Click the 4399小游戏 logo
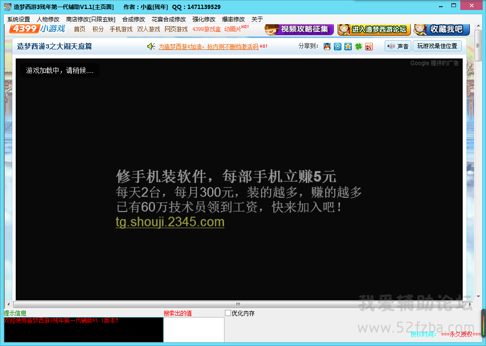486x346 pixels. 38,29
